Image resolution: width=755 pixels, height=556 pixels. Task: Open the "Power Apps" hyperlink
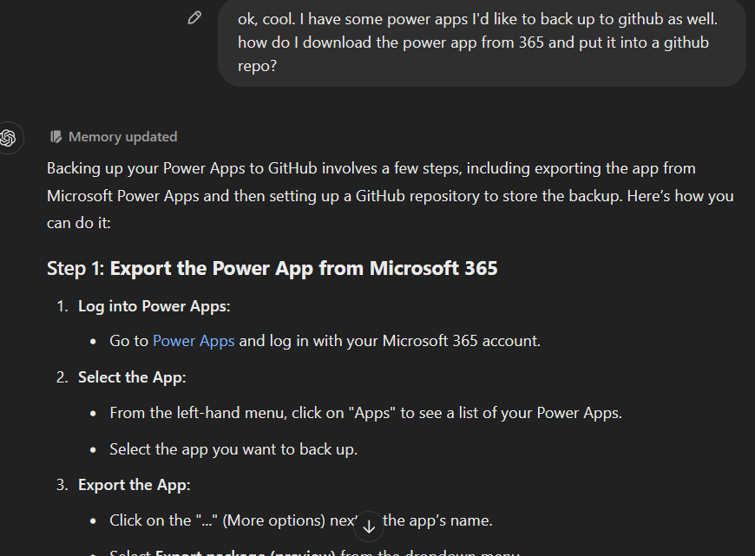click(194, 341)
